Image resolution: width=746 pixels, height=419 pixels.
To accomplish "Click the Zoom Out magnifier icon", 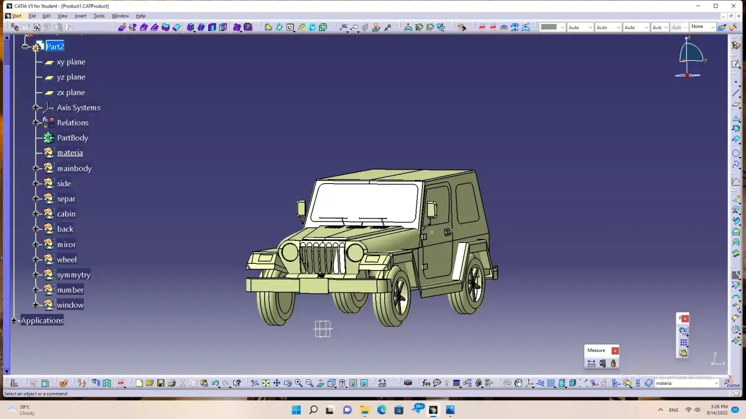I will 309,383.
